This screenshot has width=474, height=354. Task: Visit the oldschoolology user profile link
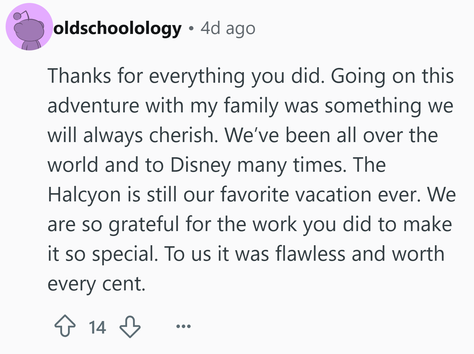118,28
